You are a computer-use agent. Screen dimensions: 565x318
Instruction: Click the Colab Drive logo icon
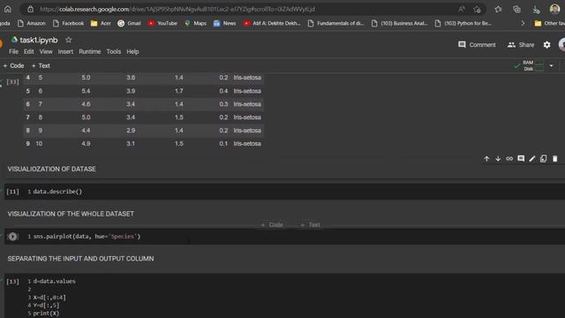(x=14, y=40)
